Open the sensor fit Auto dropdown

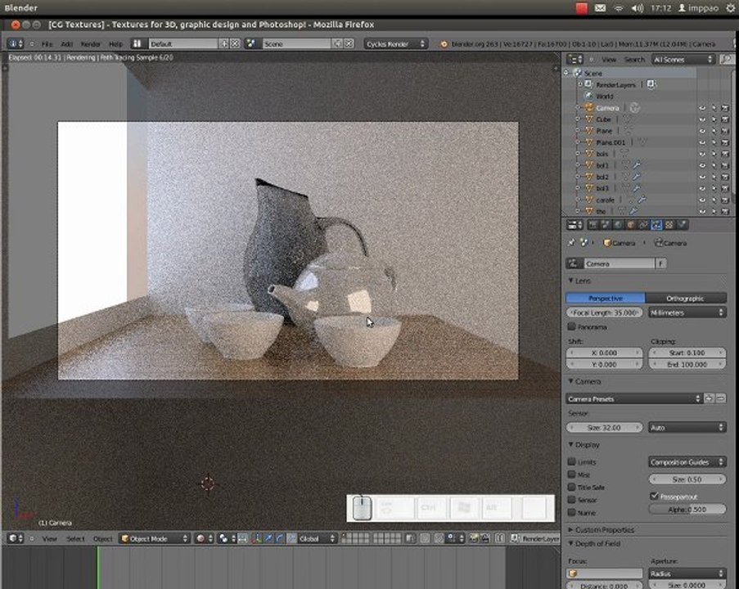[x=687, y=427]
